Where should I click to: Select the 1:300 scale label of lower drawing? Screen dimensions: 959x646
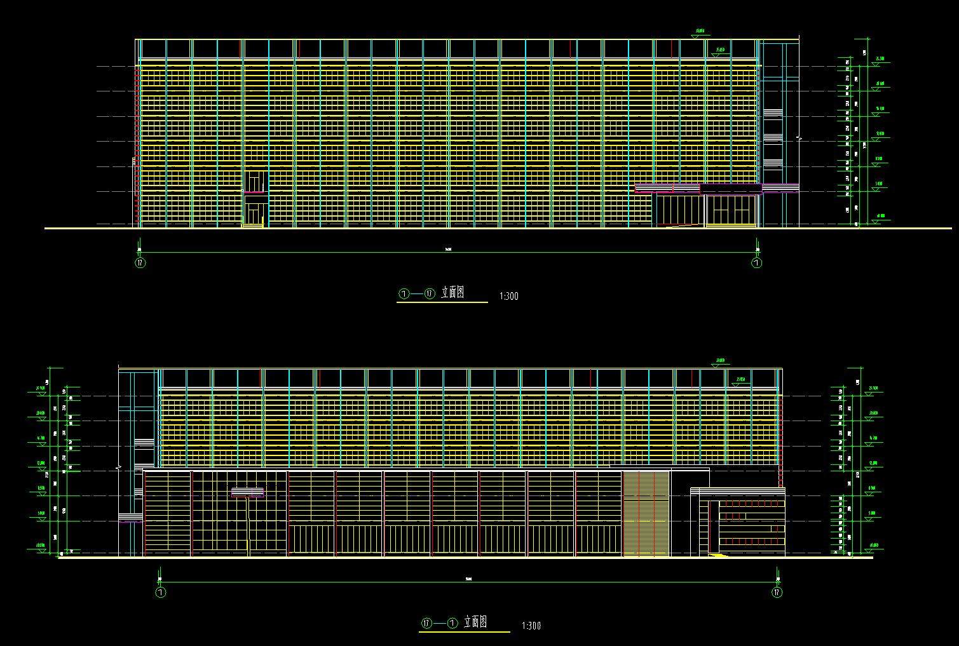click(x=531, y=626)
